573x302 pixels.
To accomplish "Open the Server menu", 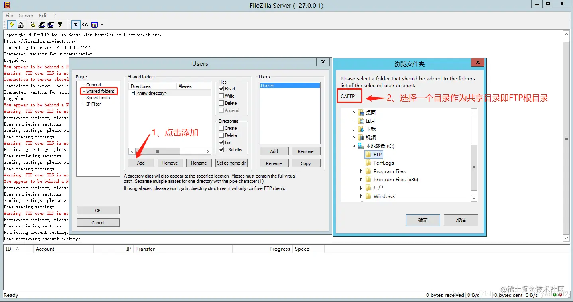I will click(x=26, y=15).
